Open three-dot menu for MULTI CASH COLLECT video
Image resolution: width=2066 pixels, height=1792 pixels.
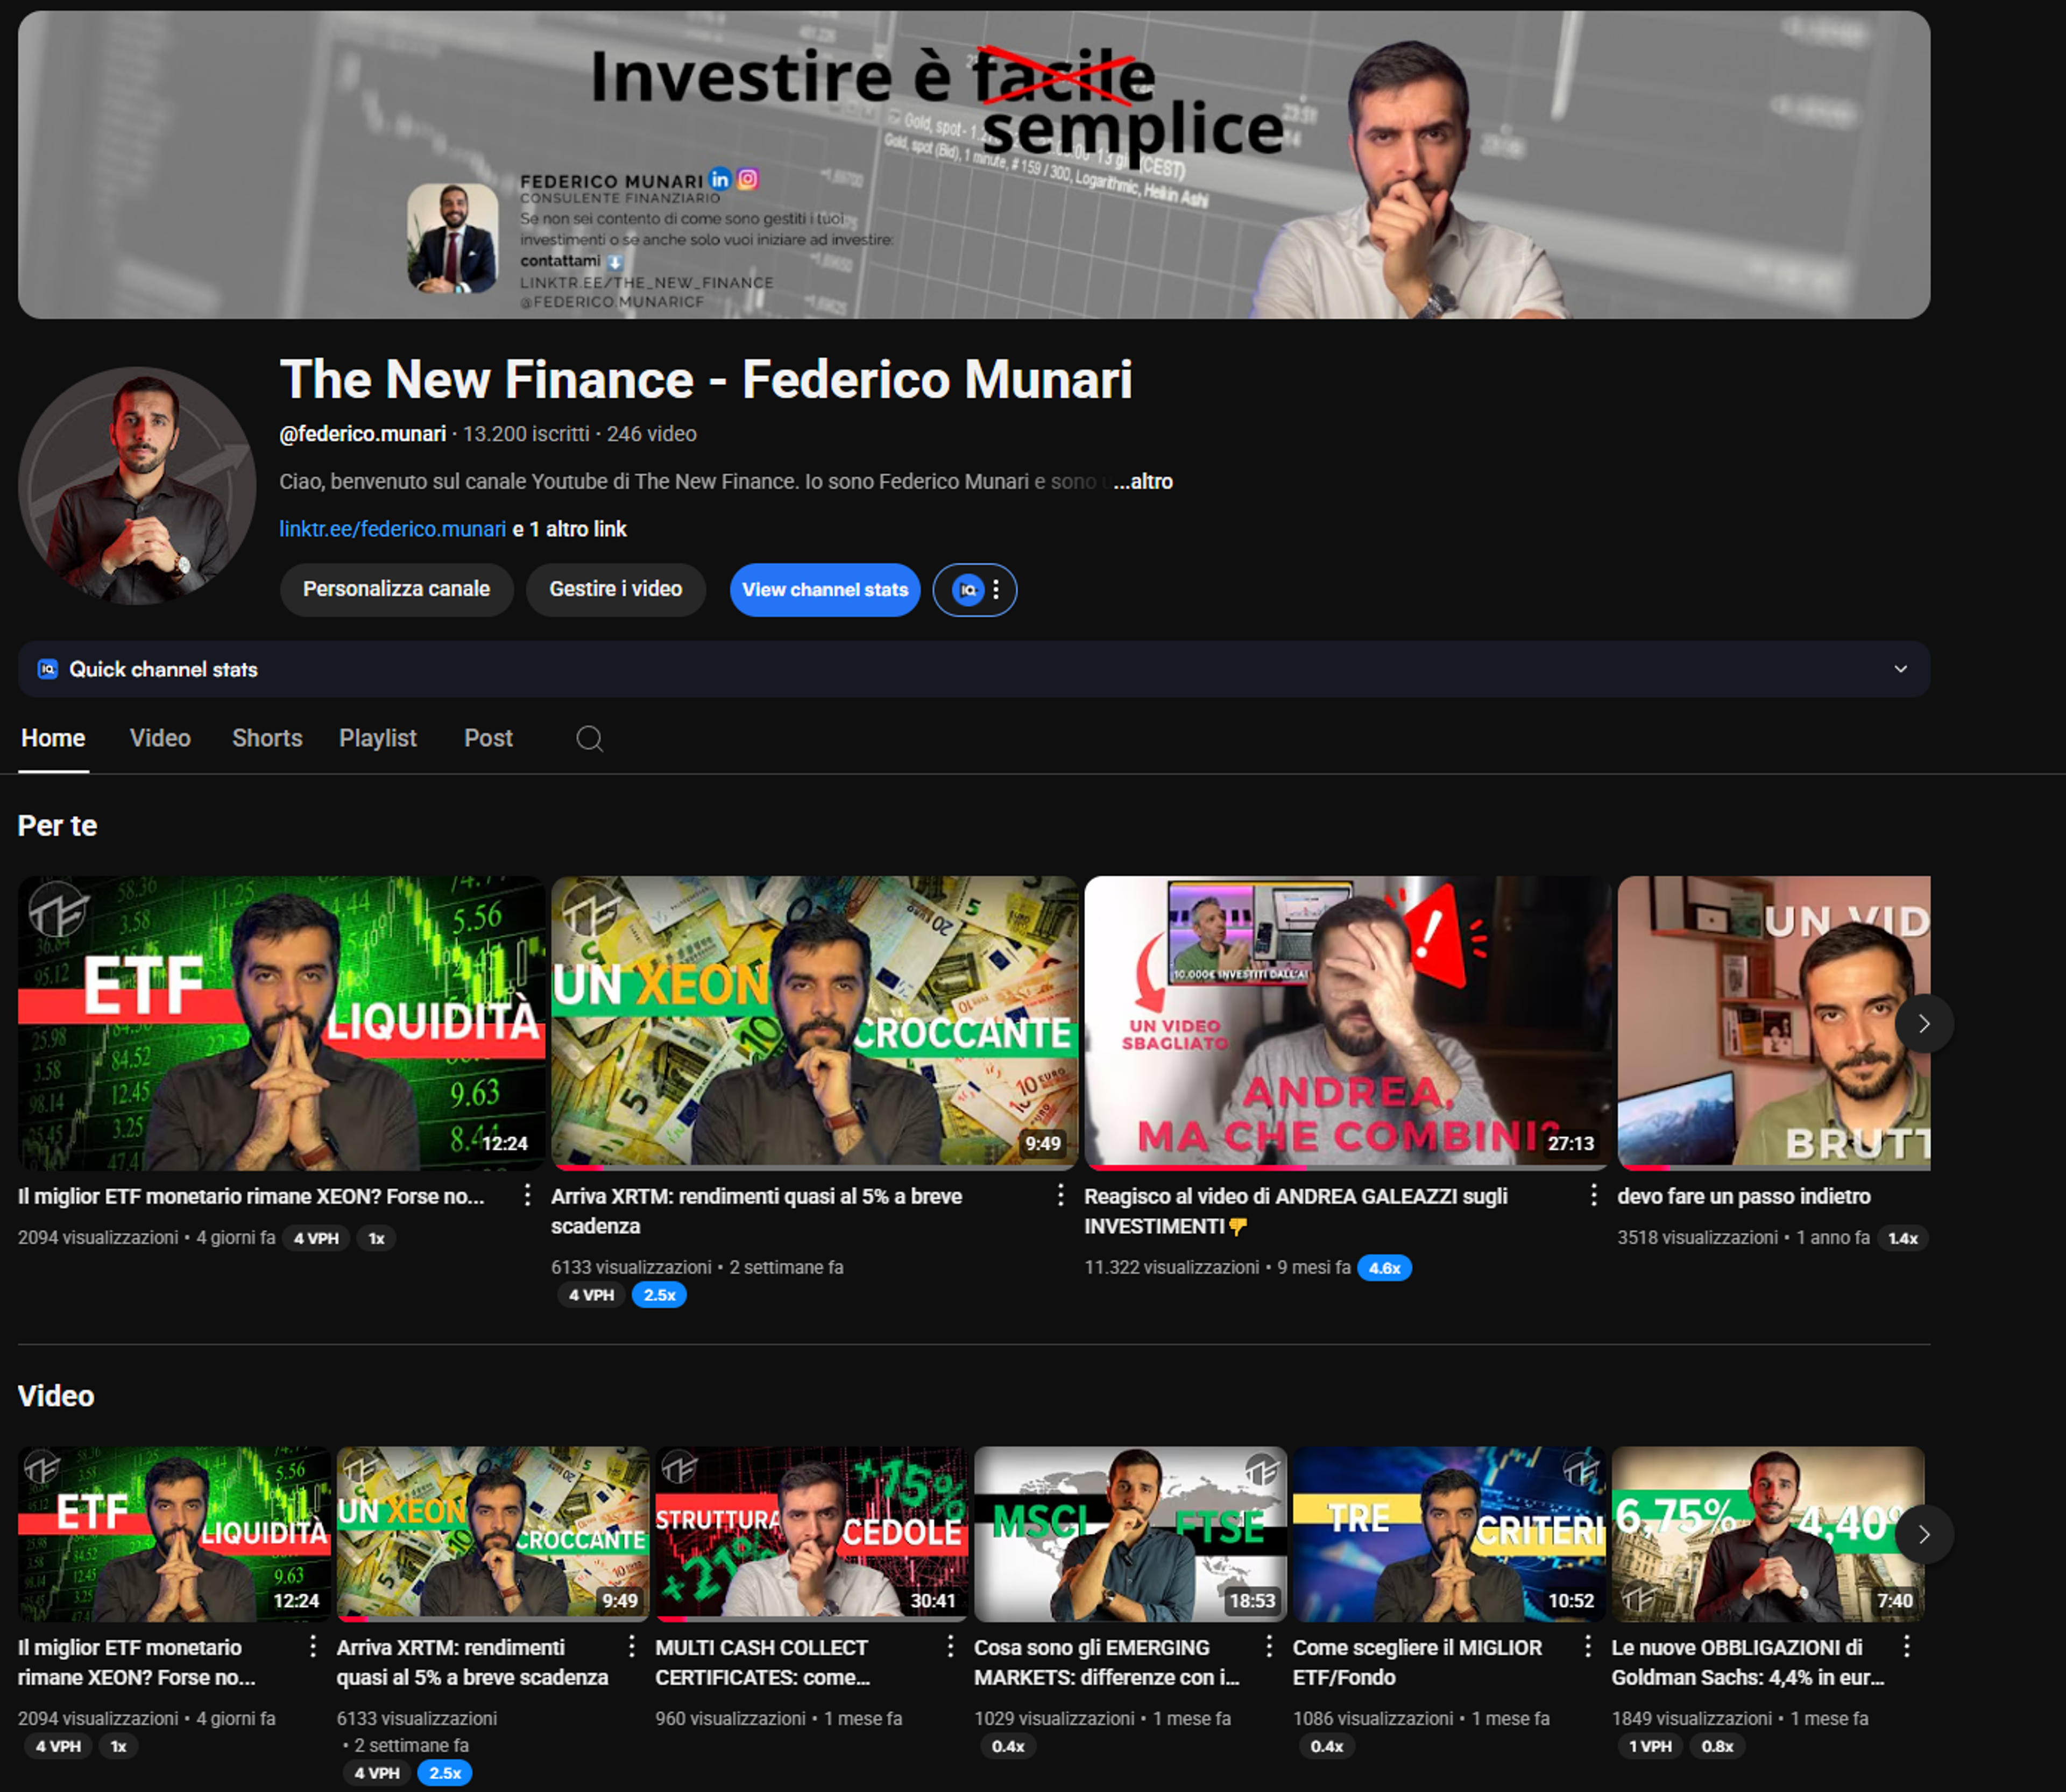(950, 1646)
